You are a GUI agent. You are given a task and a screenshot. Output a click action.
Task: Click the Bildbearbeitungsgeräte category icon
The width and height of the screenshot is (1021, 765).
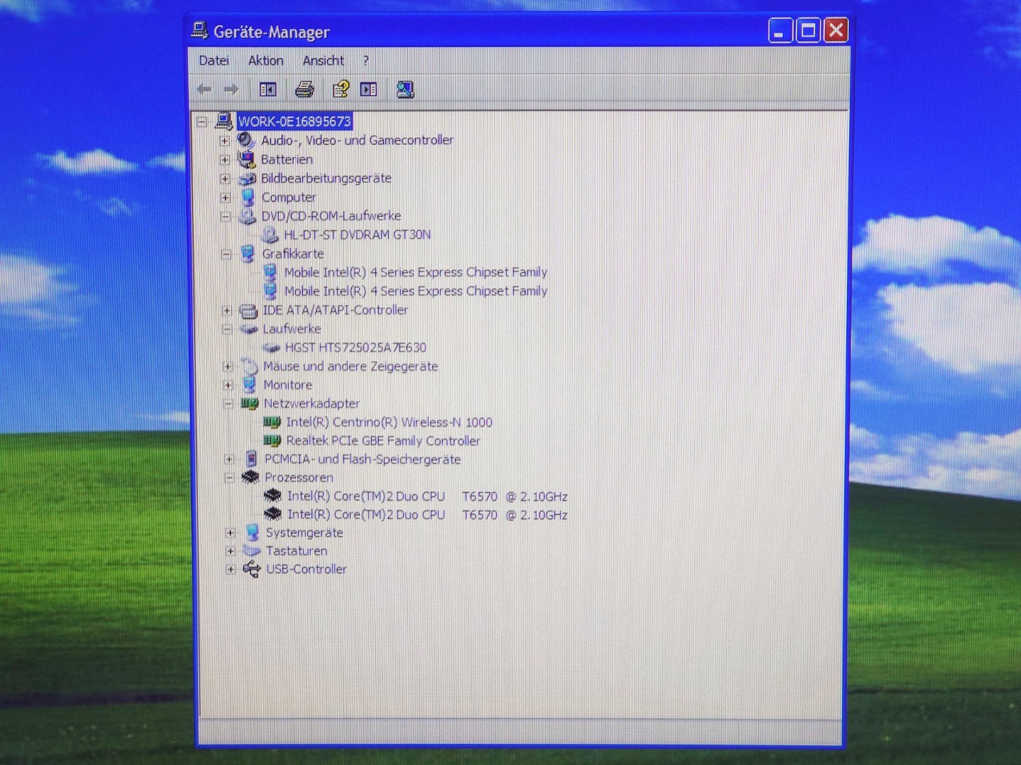tap(247, 178)
